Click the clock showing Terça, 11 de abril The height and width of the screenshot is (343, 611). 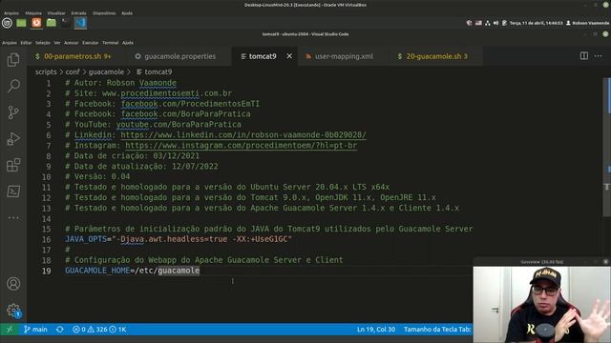click(x=536, y=23)
